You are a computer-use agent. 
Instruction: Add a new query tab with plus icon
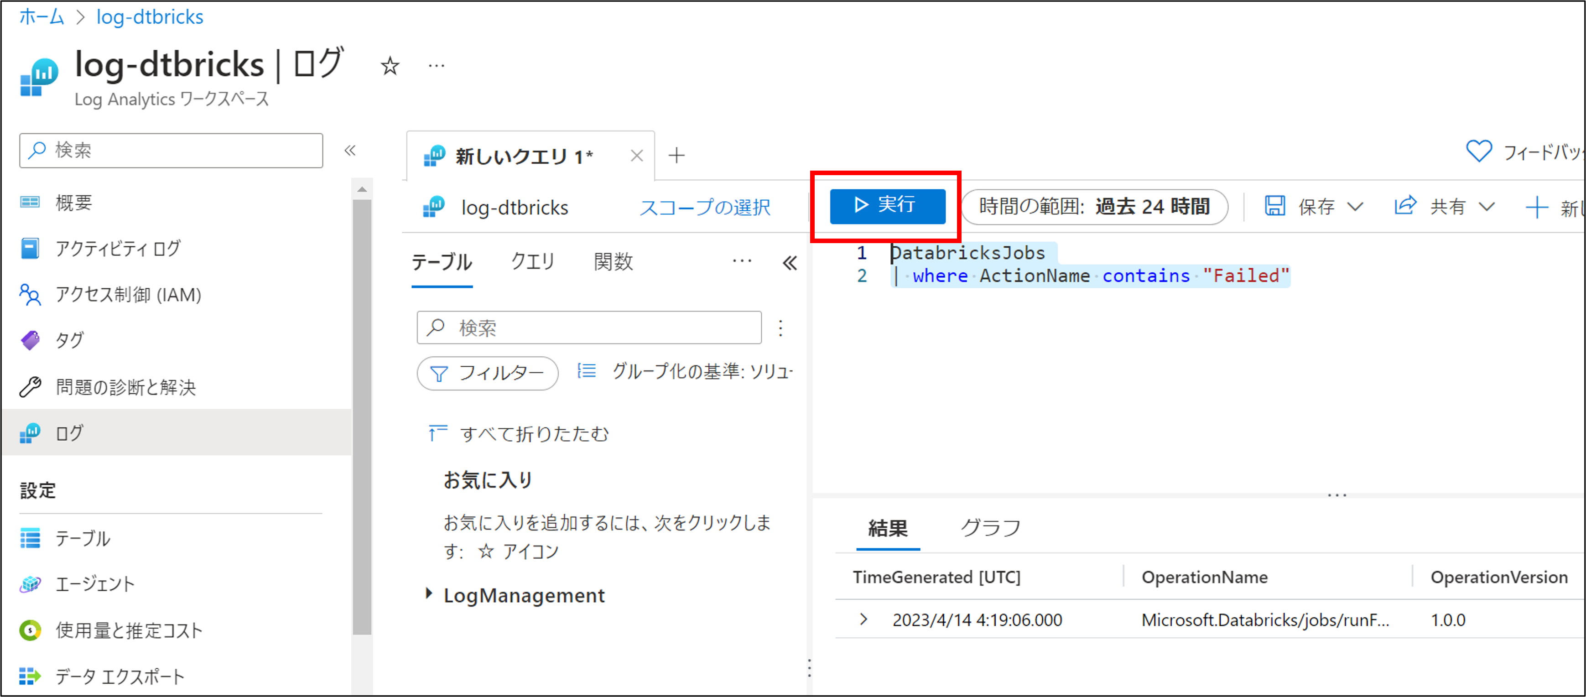(x=676, y=155)
